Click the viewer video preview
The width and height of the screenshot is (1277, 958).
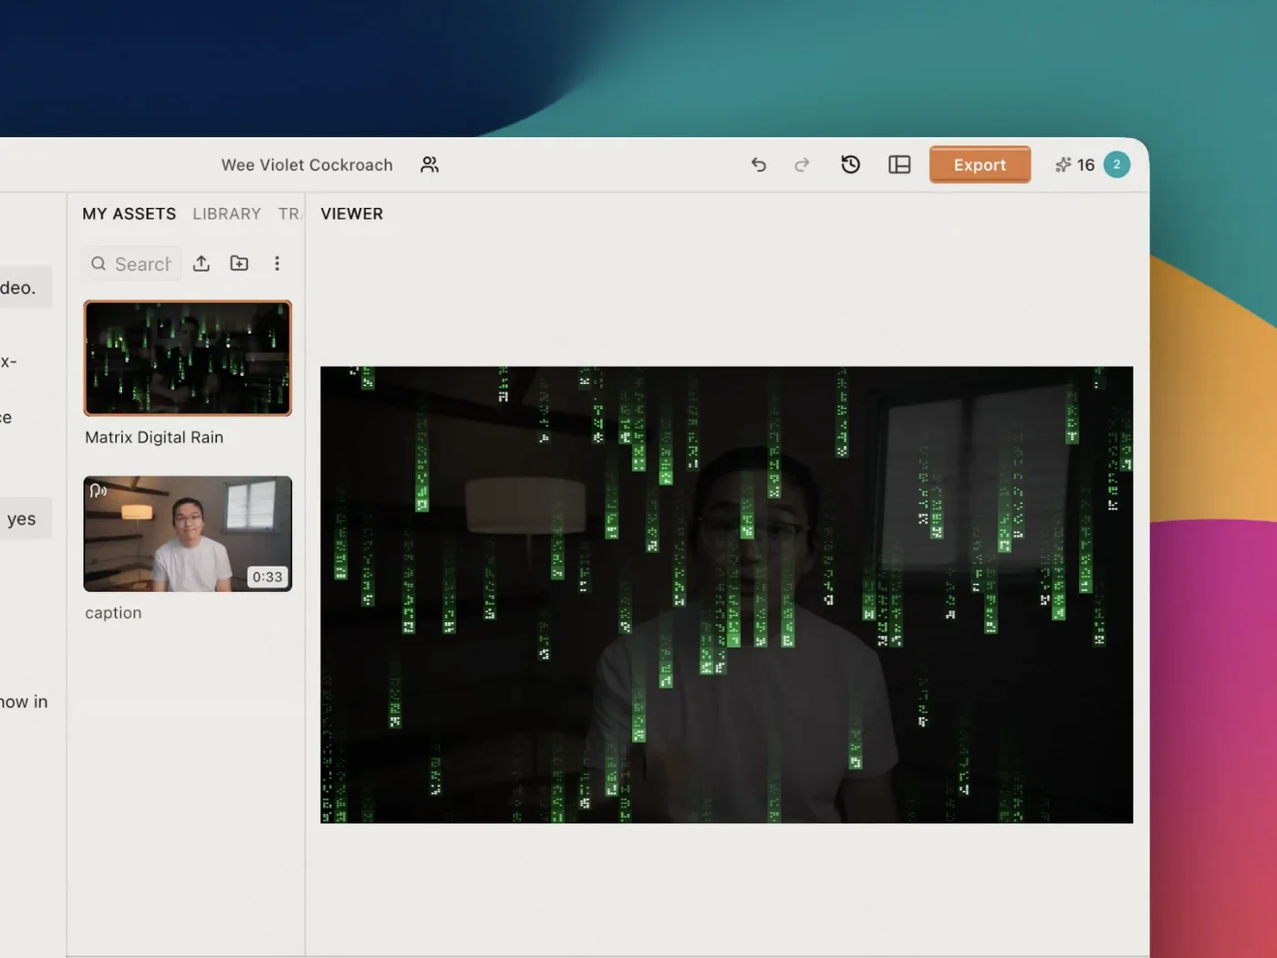pyautogui.click(x=726, y=595)
